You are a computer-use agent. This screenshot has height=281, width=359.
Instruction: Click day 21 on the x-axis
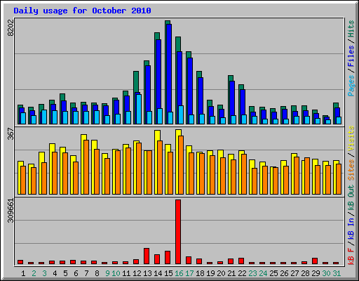(x=231, y=273)
